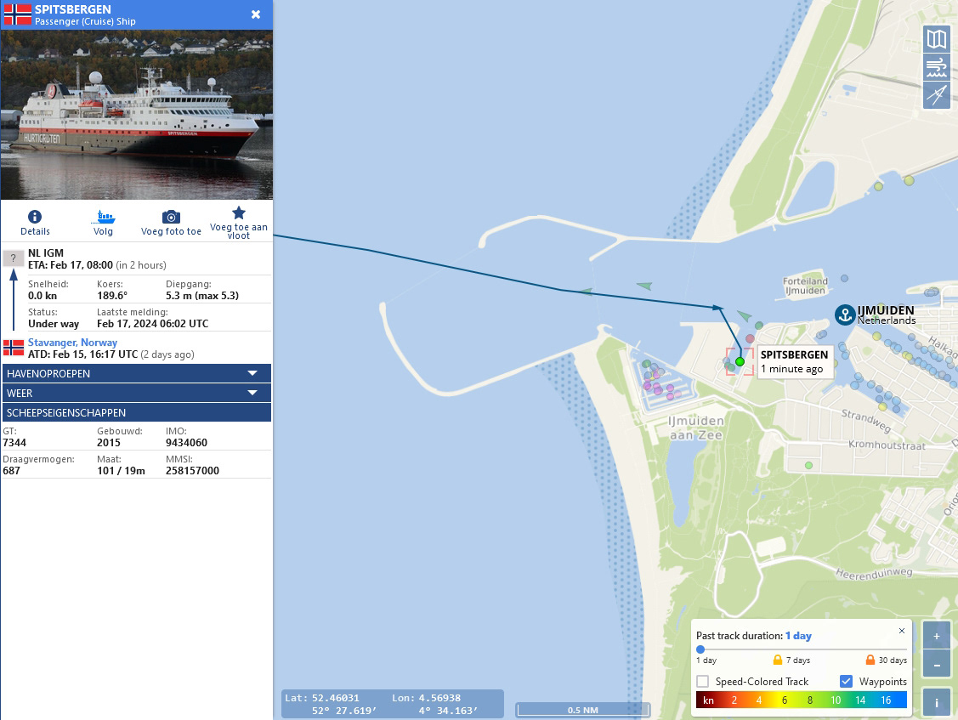The width and height of the screenshot is (958, 720).
Task: Click the IJmuiden port anchor icon
Action: (845, 315)
